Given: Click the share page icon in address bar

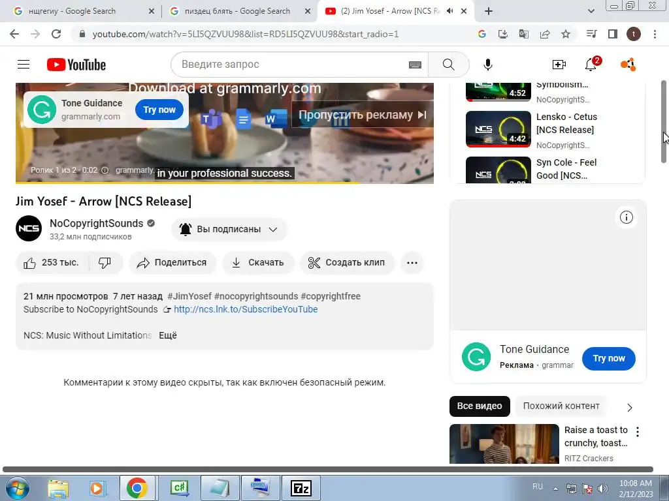Looking at the screenshot, I should [545, 34].
